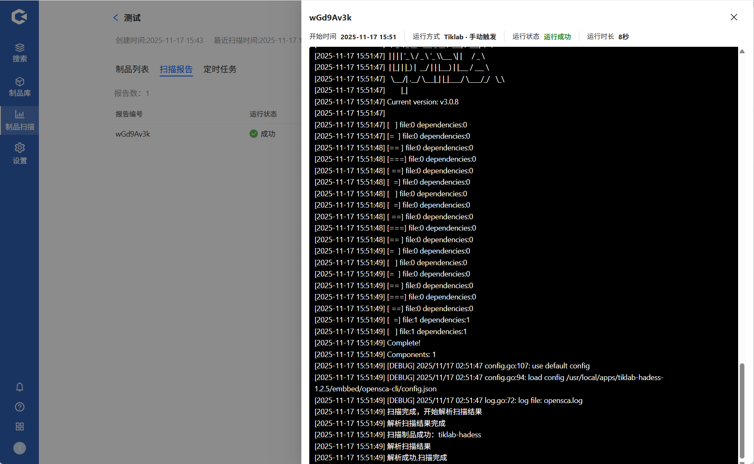
Task: Click the 报告编号 column header
Action: (129, 114)
